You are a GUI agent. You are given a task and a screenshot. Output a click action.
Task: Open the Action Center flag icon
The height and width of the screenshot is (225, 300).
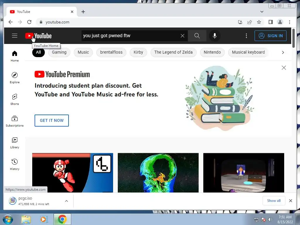coord(263,219)
